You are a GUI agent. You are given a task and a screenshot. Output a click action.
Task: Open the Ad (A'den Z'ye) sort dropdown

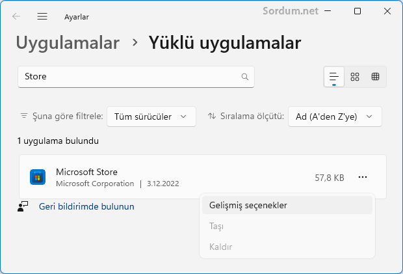pyautogui.click(x=335, y=116)
